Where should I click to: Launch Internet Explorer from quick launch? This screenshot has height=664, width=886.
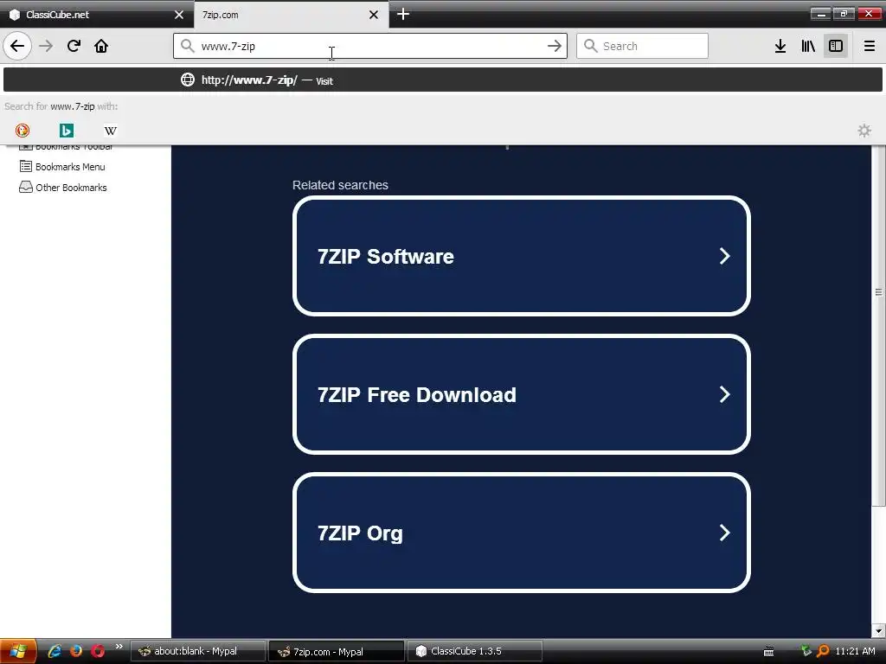[55, 651]
